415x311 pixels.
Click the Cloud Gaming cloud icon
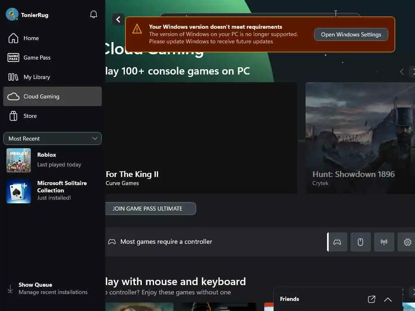(13, 96)
